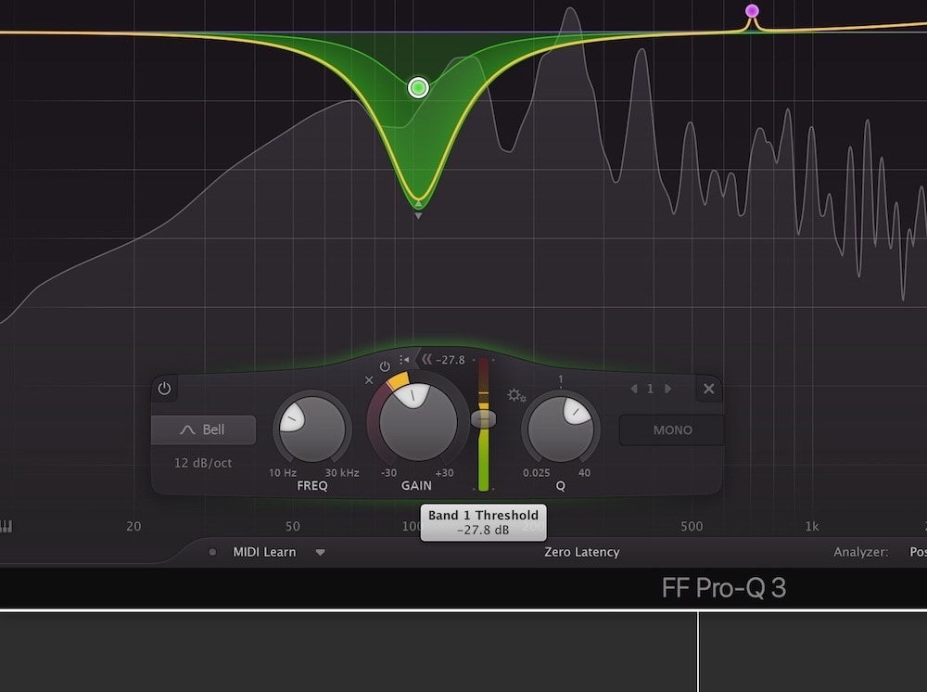Image resolution: width=927 pixels, height=692 pixels.
Task: Open the Bell filter shape menu
Action: [203, 429]
